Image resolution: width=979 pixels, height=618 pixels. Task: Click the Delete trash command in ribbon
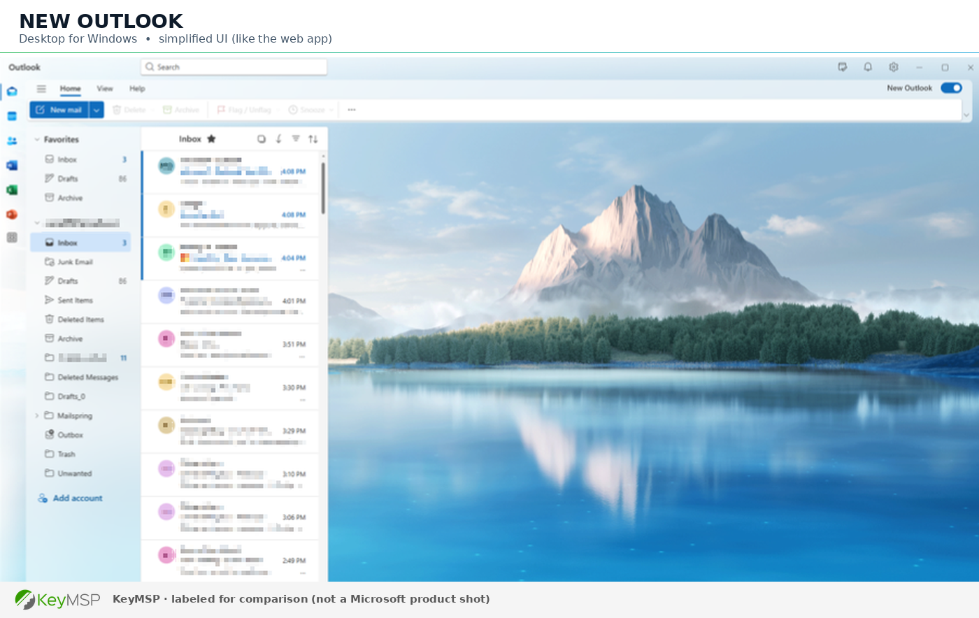(x=130, y=110)
